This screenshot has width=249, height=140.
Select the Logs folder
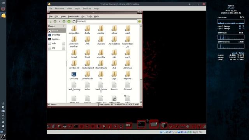pos(114,75)
